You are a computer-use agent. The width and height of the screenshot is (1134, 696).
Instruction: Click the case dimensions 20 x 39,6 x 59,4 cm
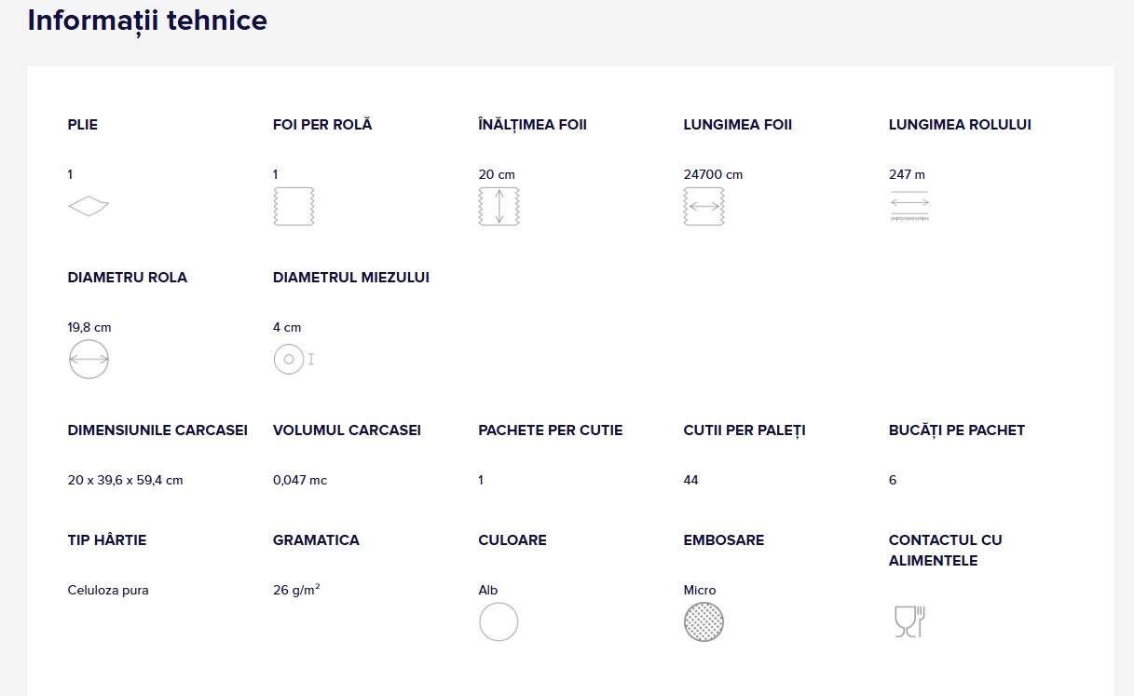coord(125,480)
